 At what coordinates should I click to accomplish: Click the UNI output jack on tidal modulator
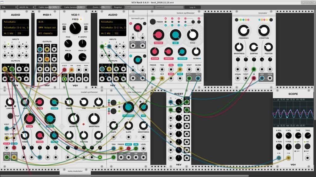point(136,158)
